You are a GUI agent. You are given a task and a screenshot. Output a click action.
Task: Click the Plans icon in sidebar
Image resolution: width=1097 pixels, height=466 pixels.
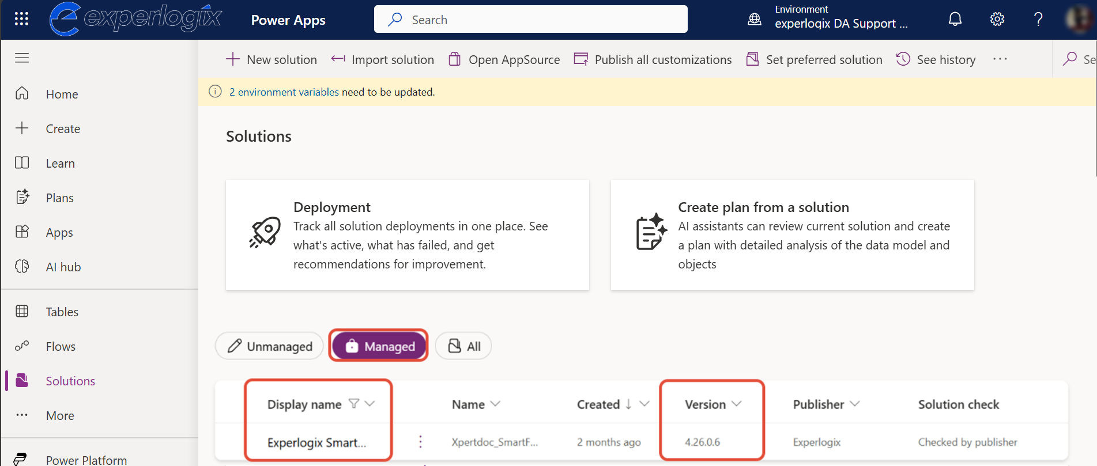[22, 197]
